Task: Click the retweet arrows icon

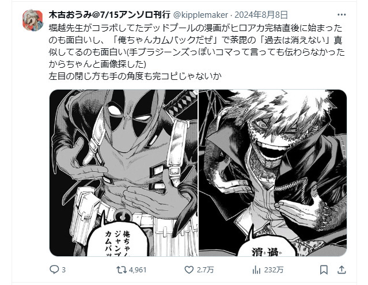Action: tap(122, 270)
